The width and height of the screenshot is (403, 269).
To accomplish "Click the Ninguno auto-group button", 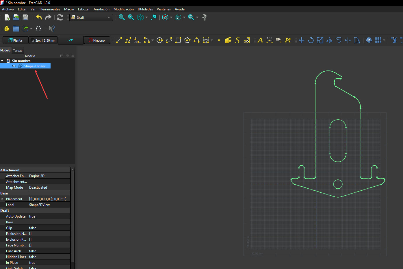I will 97,40.
